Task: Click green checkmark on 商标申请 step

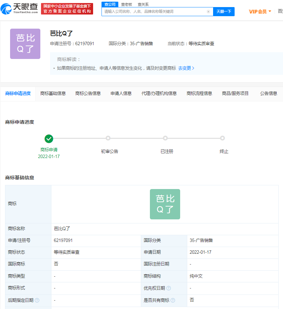Action: (49, 138)
